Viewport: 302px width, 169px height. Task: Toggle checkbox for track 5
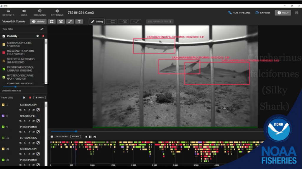point(3,116)
